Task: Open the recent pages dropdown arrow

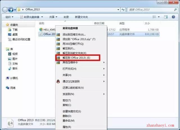Action: (15, 10)
